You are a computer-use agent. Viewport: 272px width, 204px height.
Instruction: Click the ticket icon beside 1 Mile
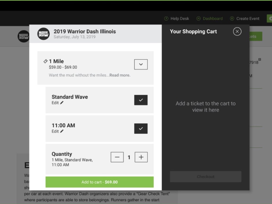point(45,61)
